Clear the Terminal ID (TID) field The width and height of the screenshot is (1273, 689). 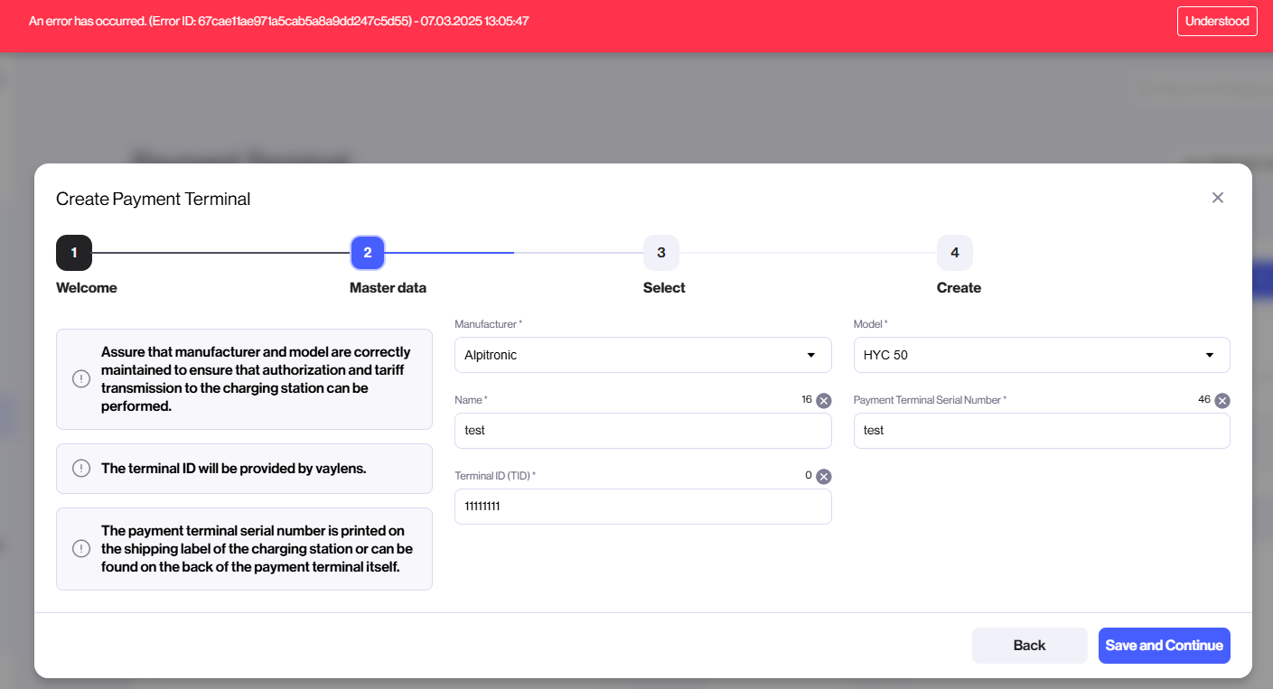pos(823,477)
